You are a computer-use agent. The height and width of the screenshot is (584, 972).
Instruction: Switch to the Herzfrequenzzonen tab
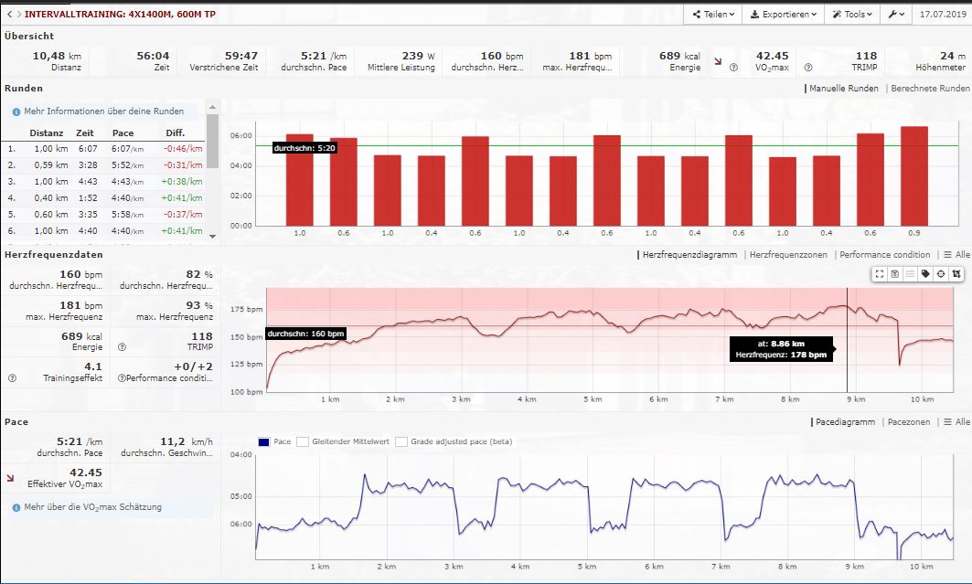(787, 255)
